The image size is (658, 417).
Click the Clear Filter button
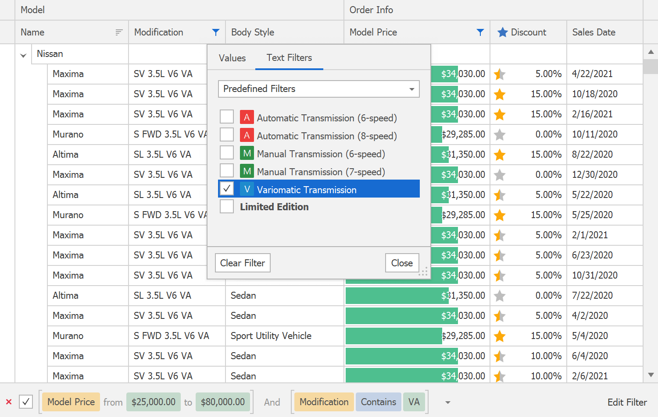click(243, 262)
